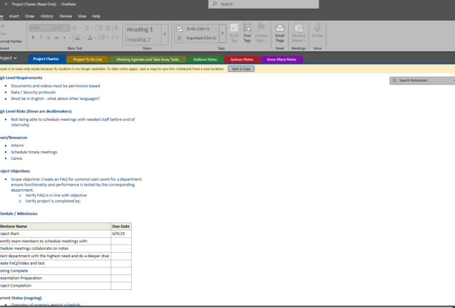455x308 pixels.
Task: Click 'Verify project is completed by:' line
Action: 53,201
